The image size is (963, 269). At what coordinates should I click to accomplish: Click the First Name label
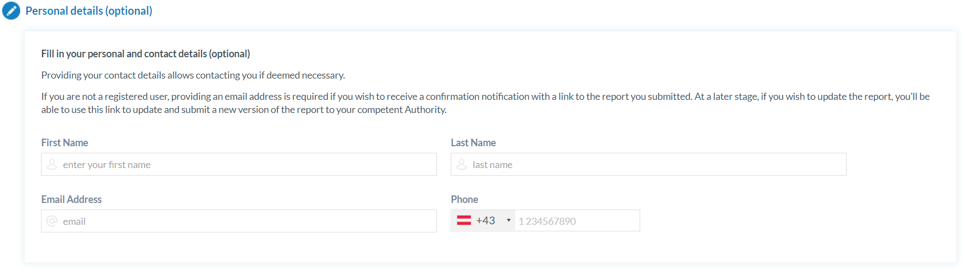(x=64, y=142)
